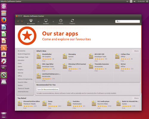
Task: Open the ReText app icon
Action: [x=117, y=66]
